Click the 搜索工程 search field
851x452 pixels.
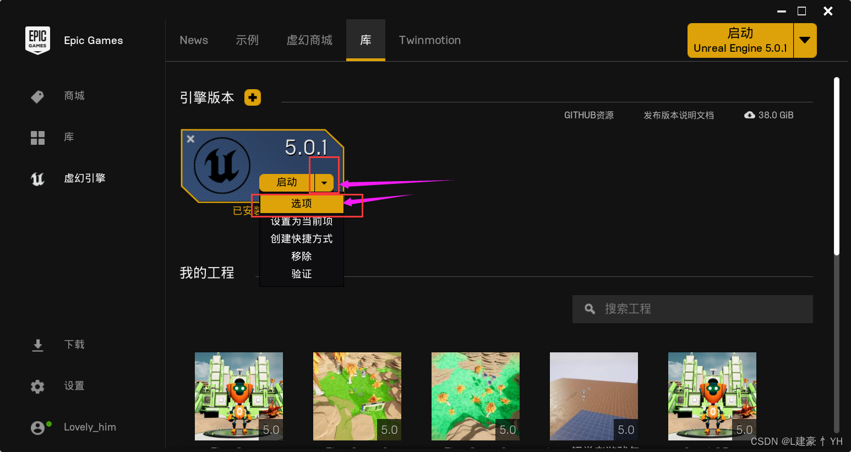pyautogui.click(x=692, y=309)
